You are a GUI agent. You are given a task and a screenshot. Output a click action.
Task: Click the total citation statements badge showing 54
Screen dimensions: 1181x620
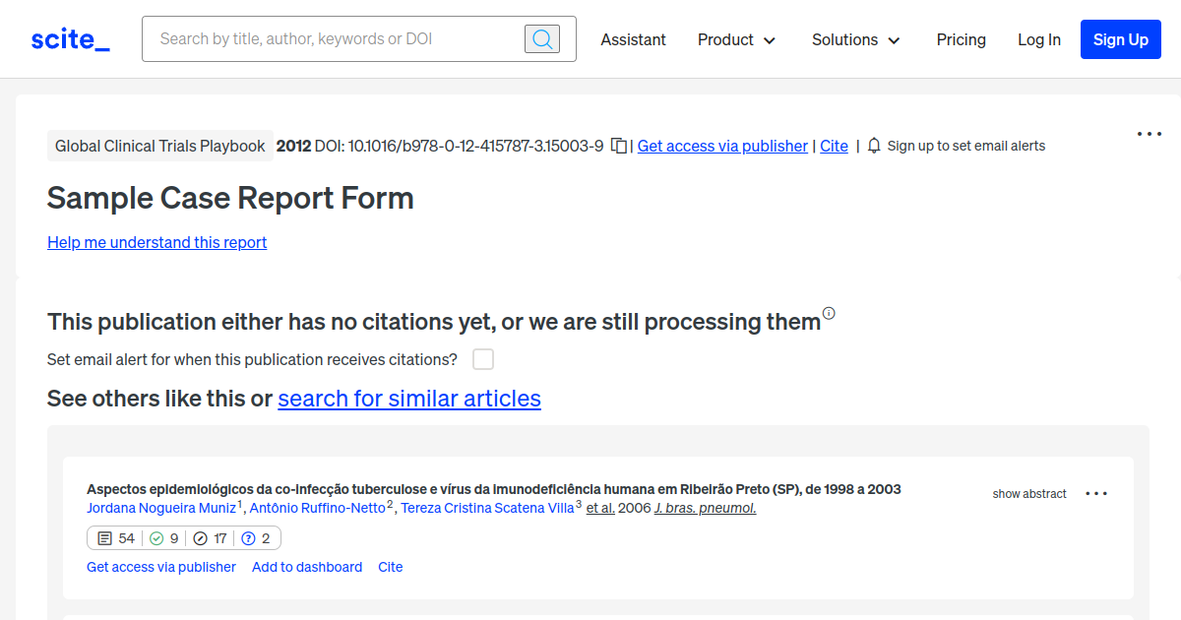coord(115,538)
